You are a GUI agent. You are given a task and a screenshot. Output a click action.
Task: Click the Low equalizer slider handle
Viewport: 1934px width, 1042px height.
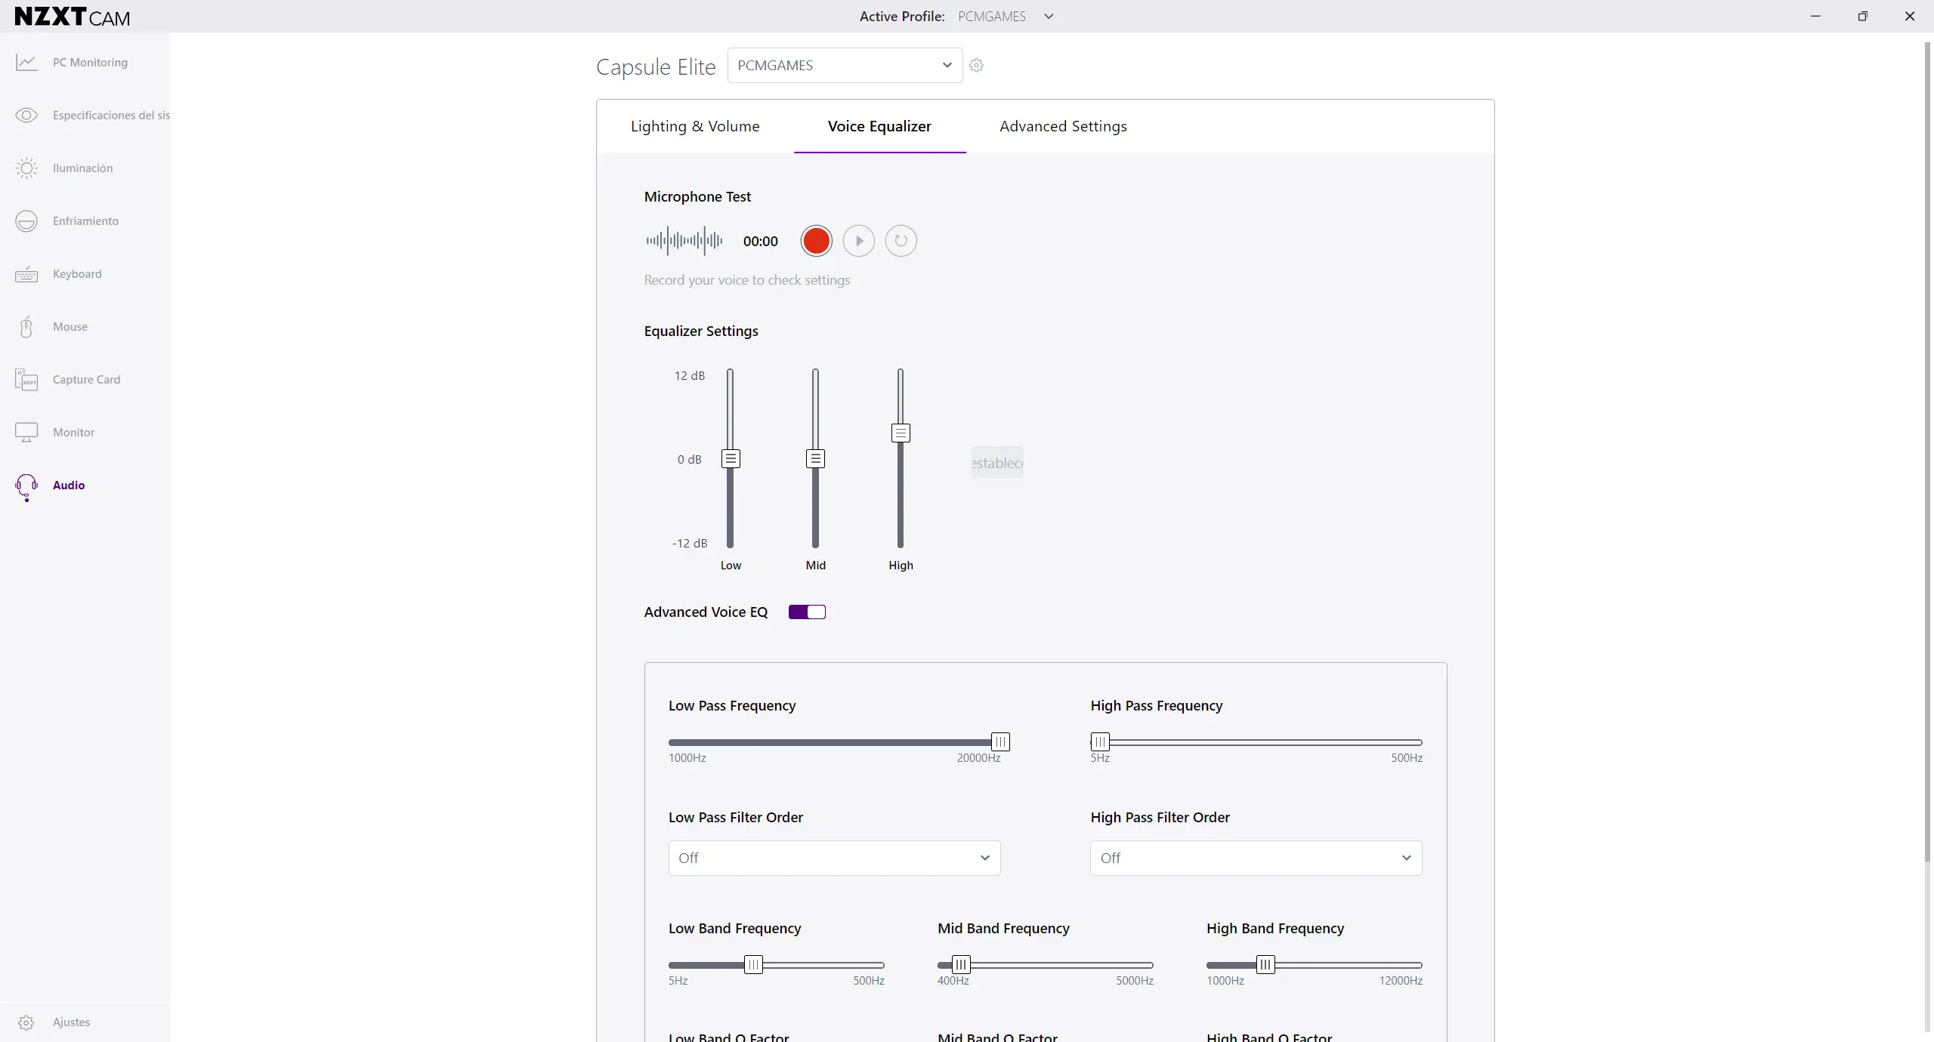click(x=731, y=458)
